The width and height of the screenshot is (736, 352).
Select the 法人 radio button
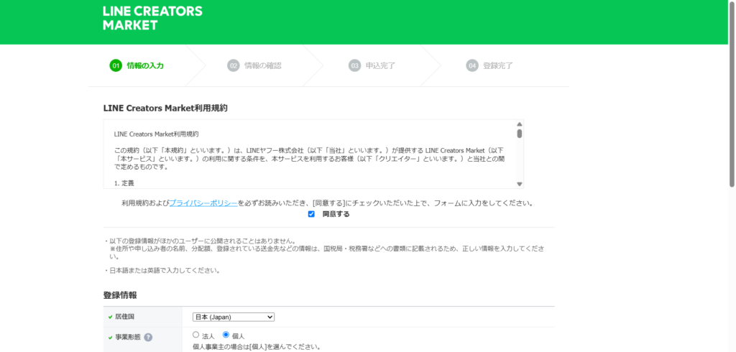(195, 335)
